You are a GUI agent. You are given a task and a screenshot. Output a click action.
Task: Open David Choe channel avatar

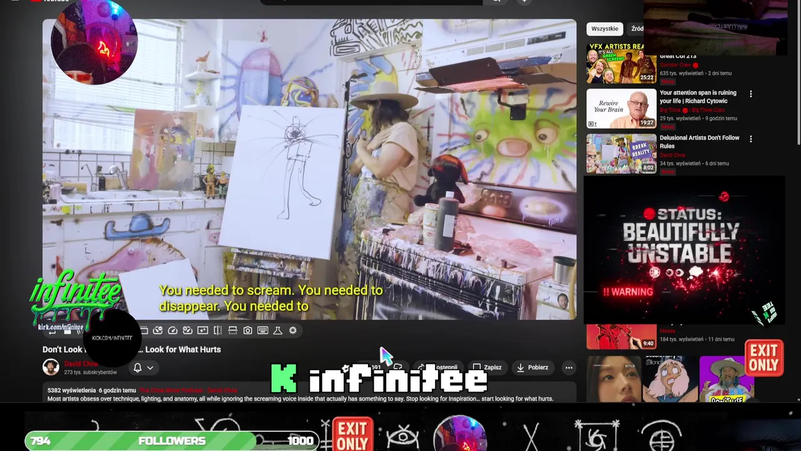[51, 366]
